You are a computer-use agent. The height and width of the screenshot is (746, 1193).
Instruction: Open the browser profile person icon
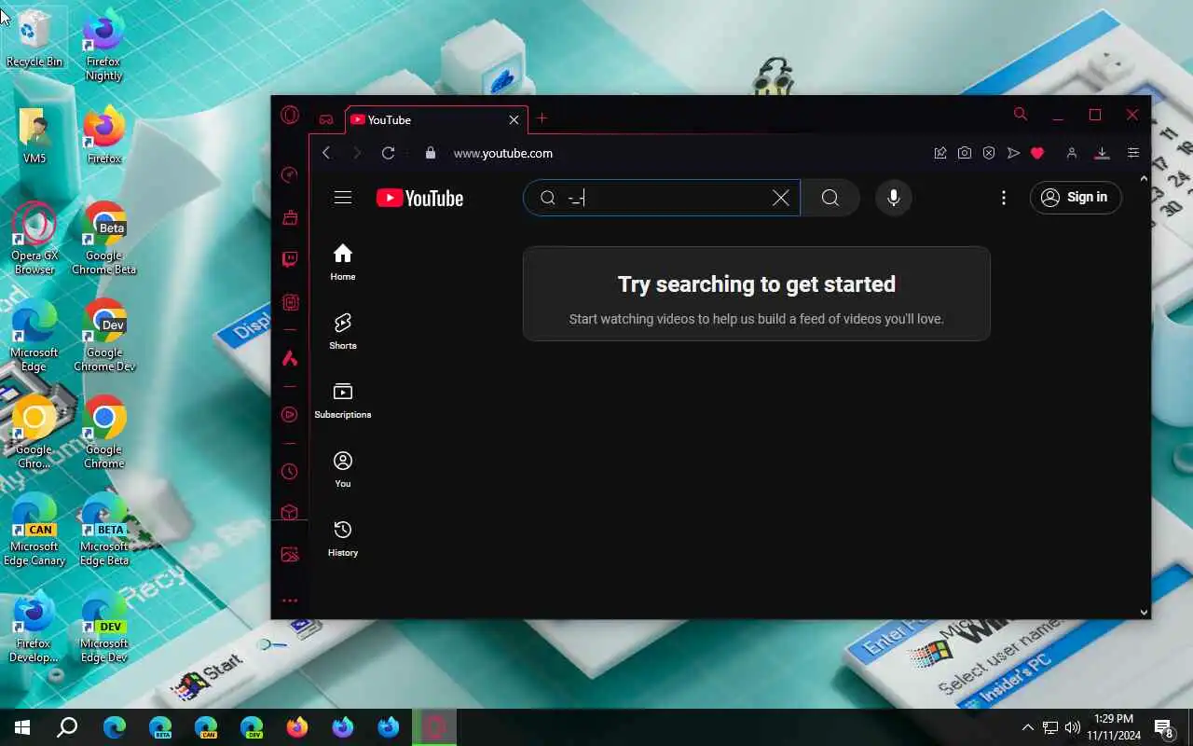[x=1072, y=153]
